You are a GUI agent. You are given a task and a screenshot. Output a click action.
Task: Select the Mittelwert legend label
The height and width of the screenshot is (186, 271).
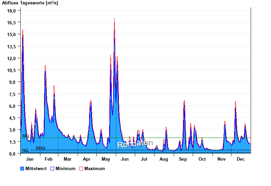[x=36, y=168]
